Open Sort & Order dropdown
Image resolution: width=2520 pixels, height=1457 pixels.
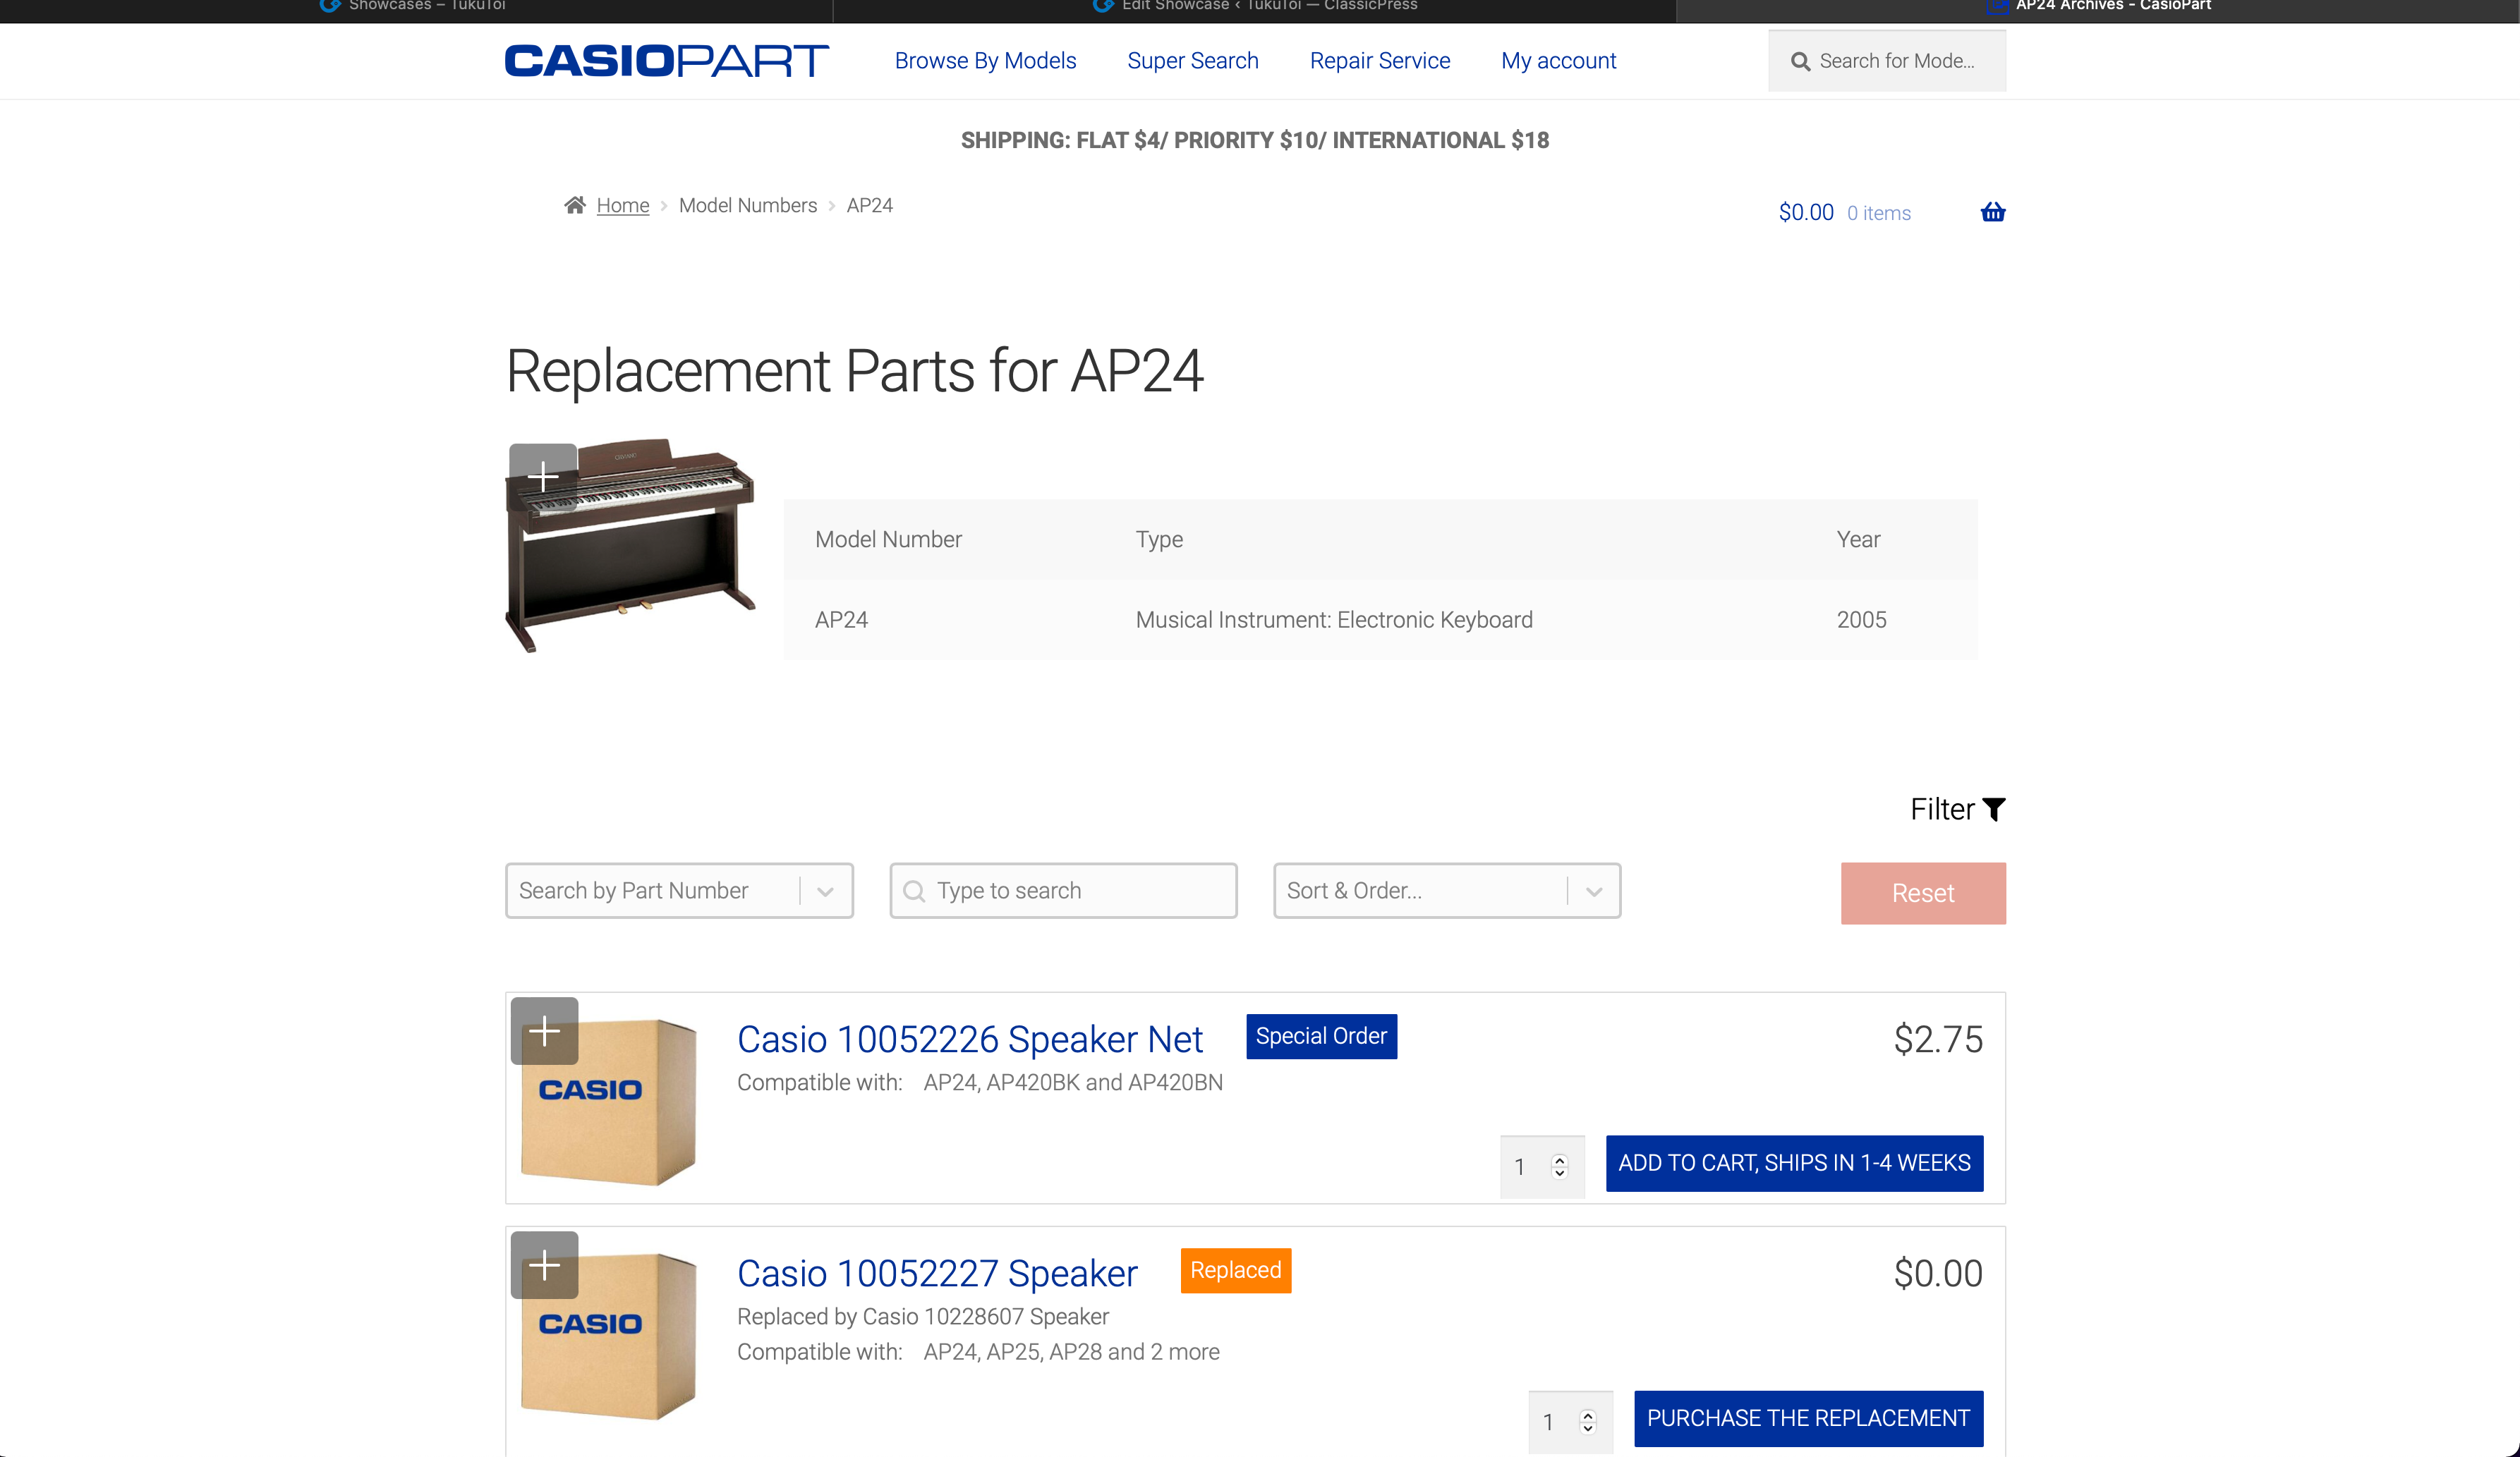(x=1447, y=891)
